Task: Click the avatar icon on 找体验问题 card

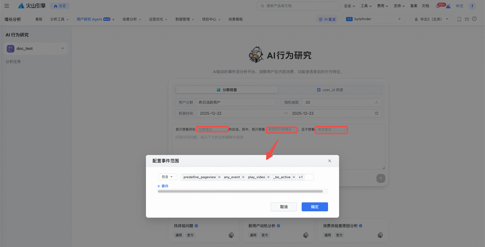Action: click(231, 235)
